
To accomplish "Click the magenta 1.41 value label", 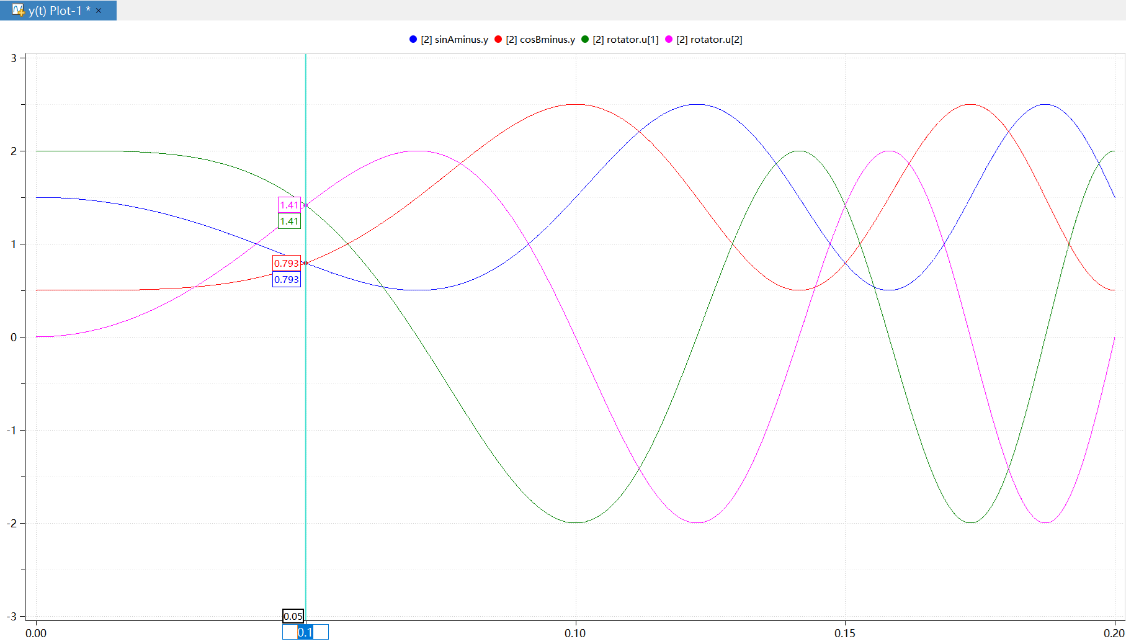I will tap(289, 205).
